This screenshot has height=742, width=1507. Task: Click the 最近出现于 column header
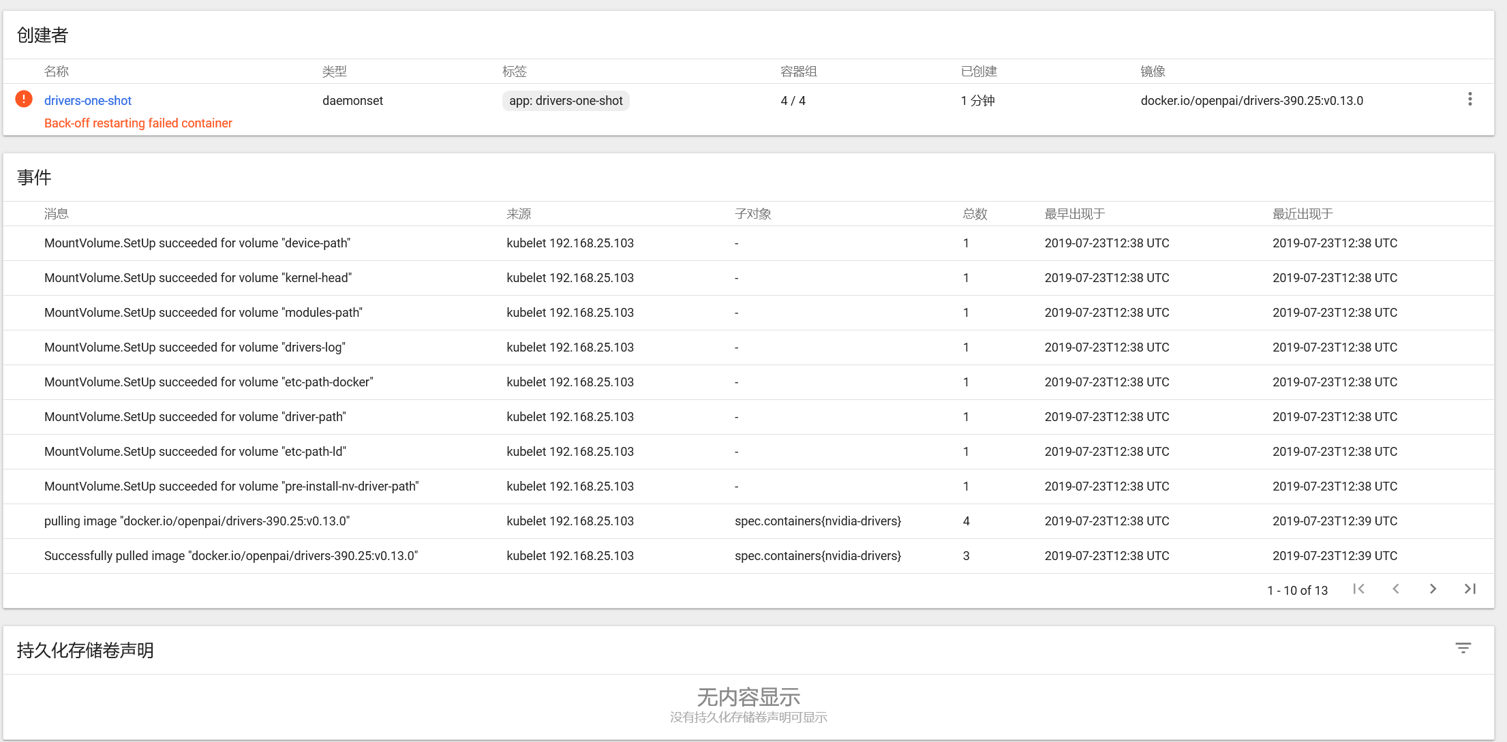(x=1303, y=214)
